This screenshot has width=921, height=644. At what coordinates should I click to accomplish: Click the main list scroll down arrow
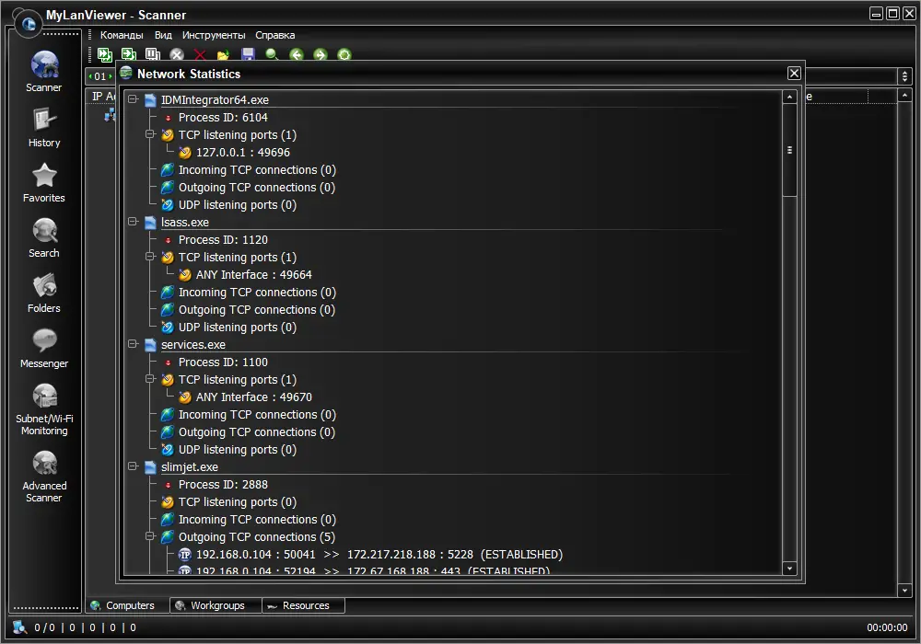pos(904,590)
